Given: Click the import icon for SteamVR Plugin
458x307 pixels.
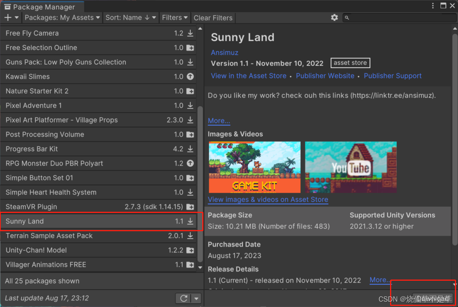Looking at the screenshot, I should point(190,207).
